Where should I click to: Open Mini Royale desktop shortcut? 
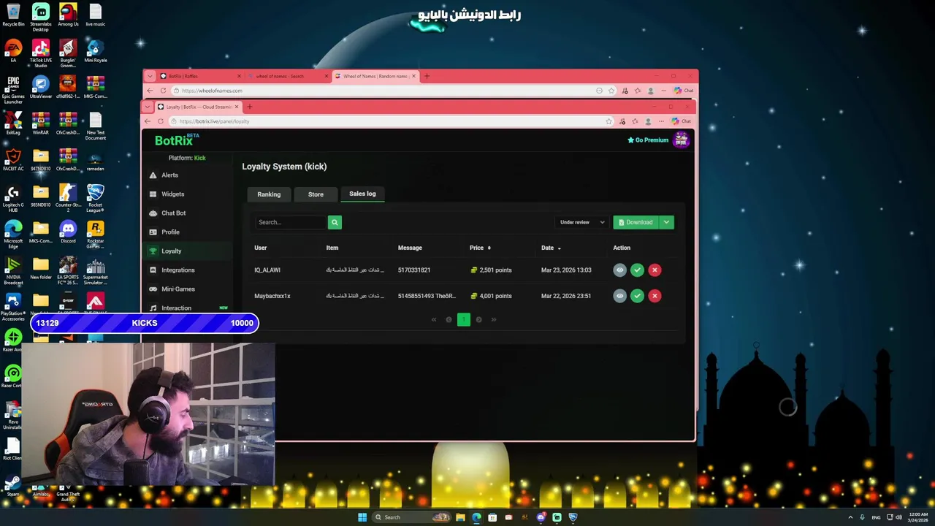coord(95,51)
